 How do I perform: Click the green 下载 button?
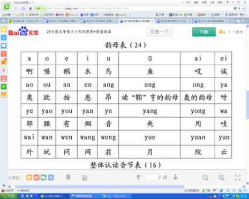(x=204, y=32)
